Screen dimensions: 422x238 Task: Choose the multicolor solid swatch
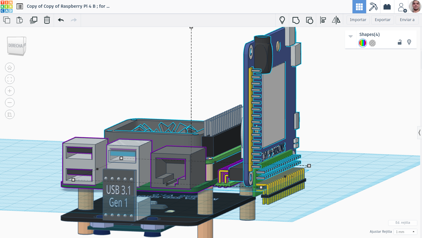pos(362,43)
